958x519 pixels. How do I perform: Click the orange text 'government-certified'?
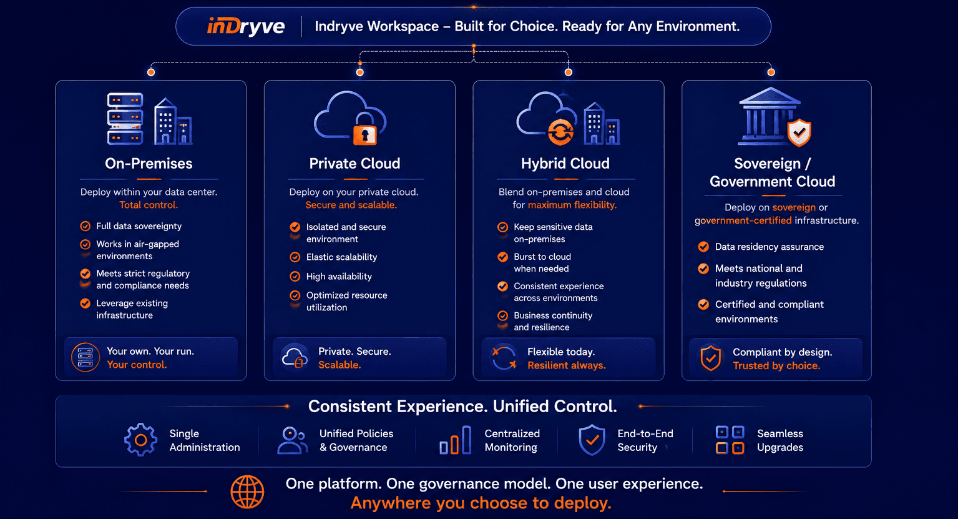(x=743, y=220)
